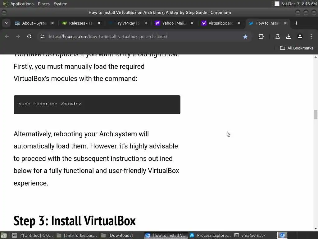The image size is (318, 239).
Task: Open the All Bookmarks folder
Action: pos(297,48)
